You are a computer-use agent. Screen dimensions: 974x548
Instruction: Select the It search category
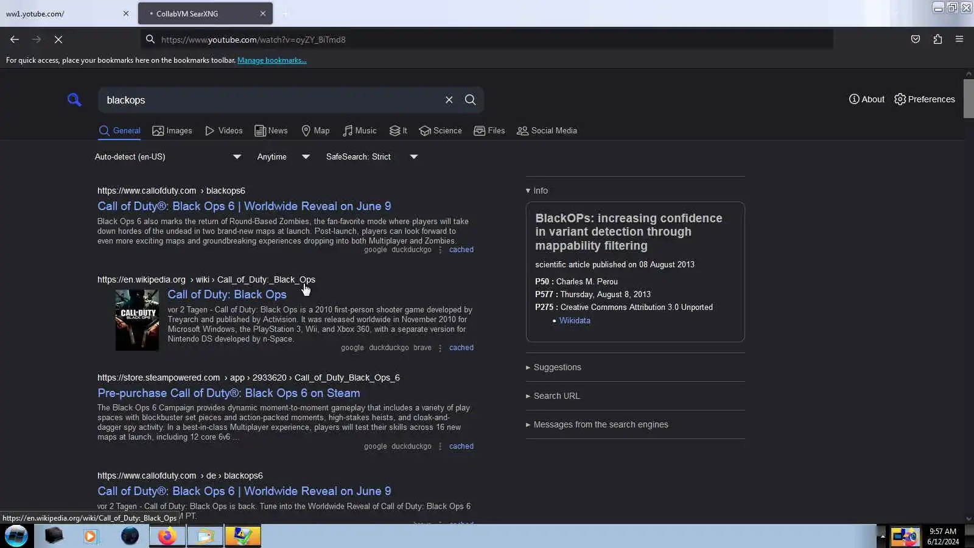click(x=398, y=131)
